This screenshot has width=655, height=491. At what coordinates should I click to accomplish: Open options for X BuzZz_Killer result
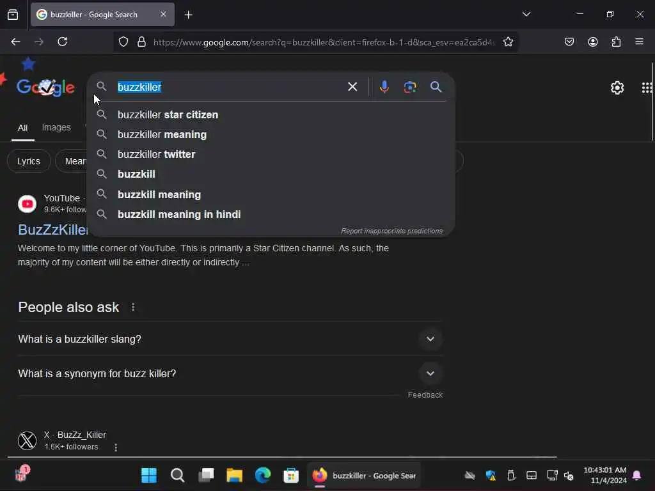116,447
